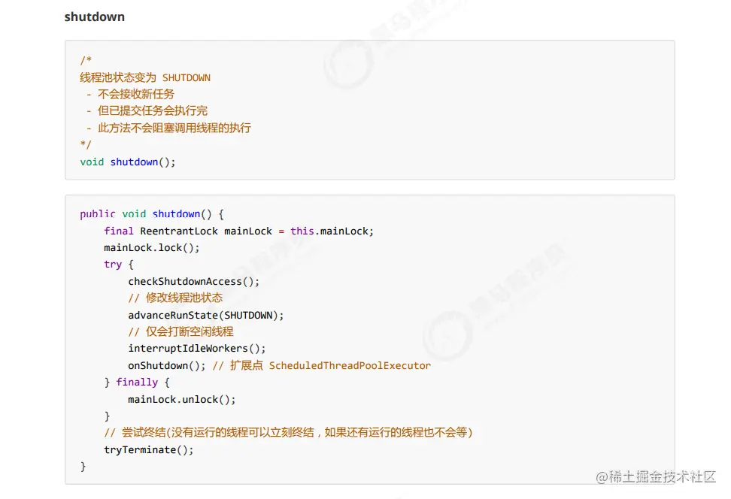
Task: Click the call "tryTerminate();"
Action: click(x=149, y=449)
